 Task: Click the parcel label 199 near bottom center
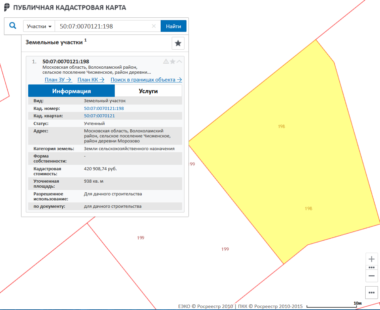225,249
